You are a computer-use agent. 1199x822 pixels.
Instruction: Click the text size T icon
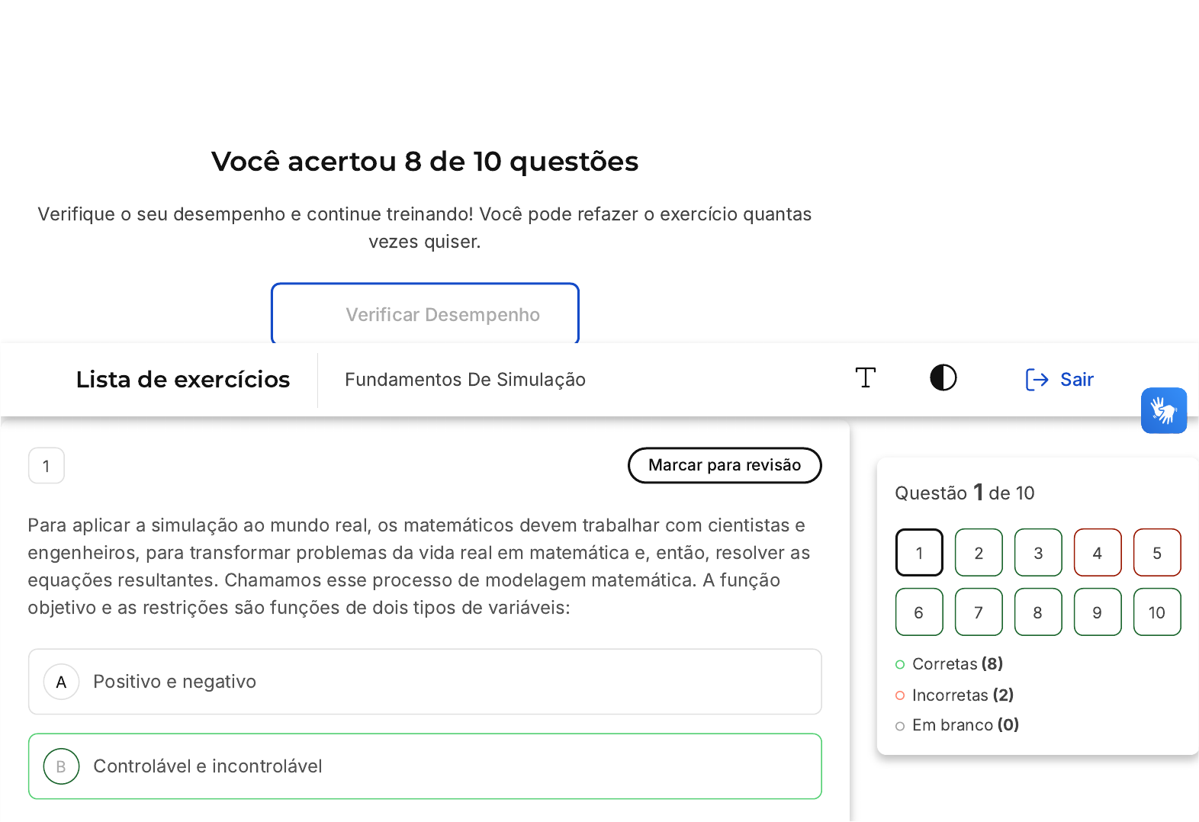pos(866,378)
